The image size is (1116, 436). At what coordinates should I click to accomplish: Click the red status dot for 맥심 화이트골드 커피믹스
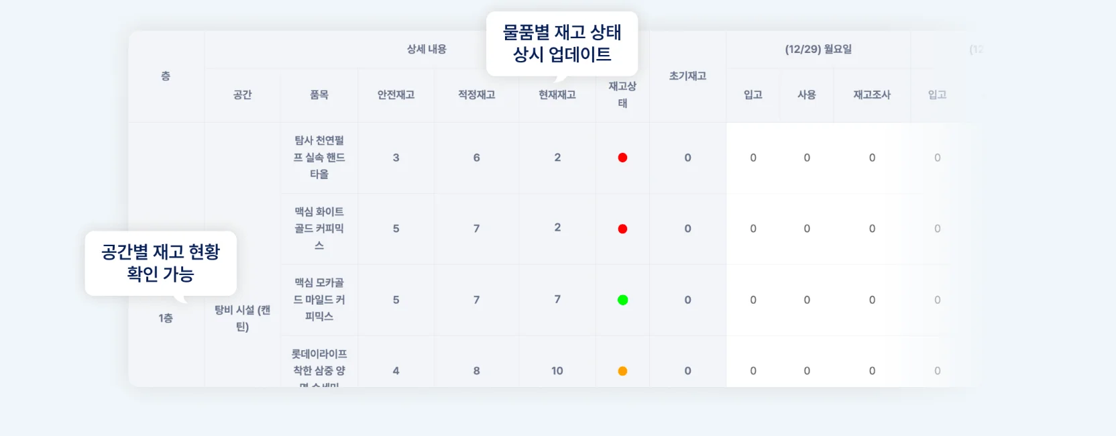pyautogui.click(x=622, y=229)
